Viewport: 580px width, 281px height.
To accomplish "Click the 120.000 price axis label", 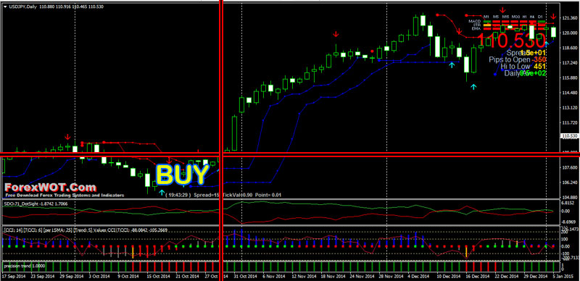I will coord(570,33).
